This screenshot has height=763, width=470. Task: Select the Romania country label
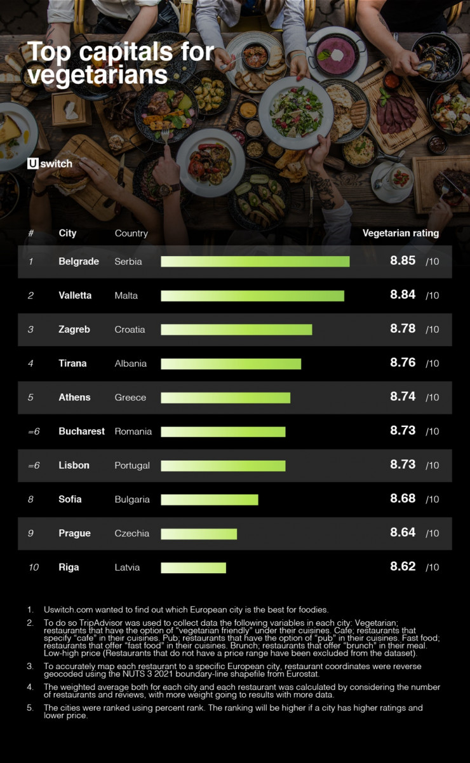[x=133, y=431]
